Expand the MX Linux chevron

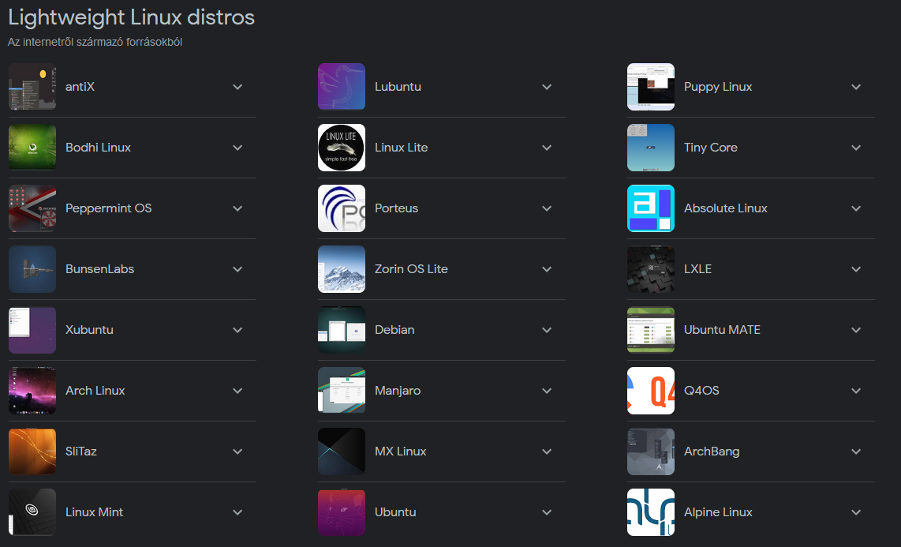547,451
